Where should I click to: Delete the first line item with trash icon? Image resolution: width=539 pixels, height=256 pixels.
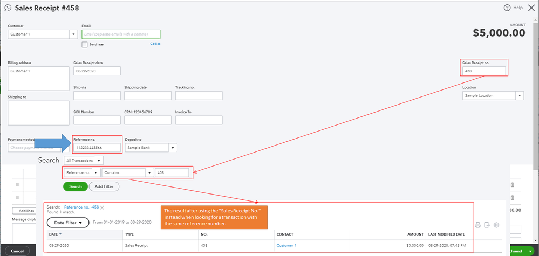(512, 185)
